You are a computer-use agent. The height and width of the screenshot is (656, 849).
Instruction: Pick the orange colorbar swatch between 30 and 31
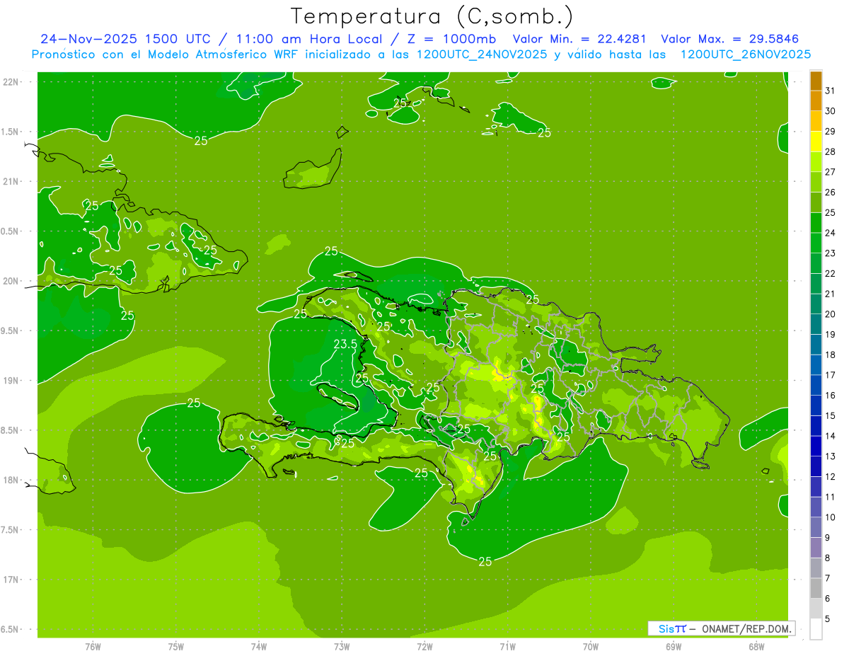pos(816,101)
